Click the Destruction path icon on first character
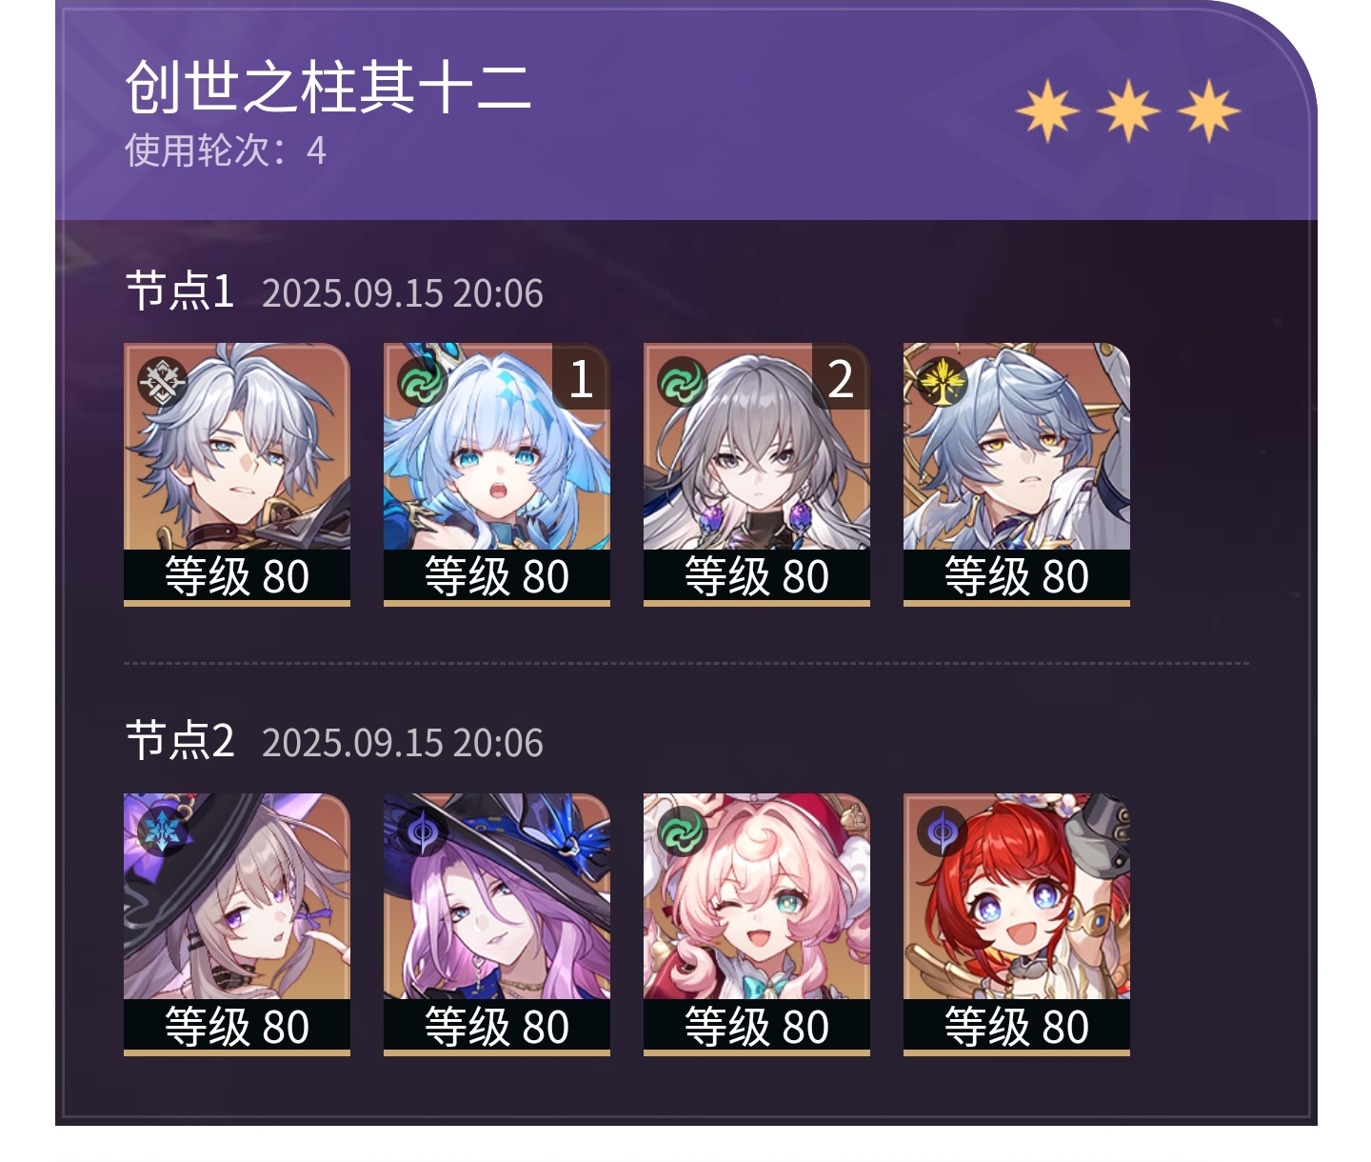 pos(162,382)
